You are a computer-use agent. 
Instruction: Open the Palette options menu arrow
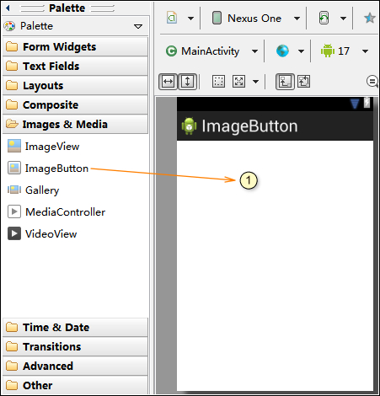pyautogui.click(x=138, y=26)
